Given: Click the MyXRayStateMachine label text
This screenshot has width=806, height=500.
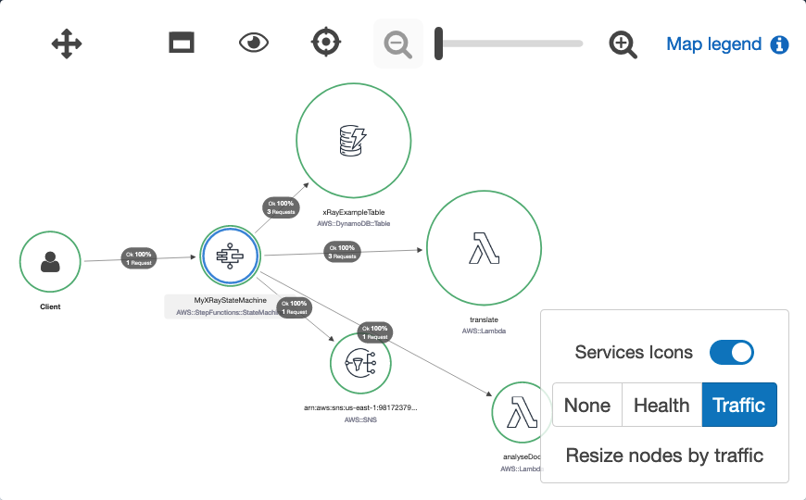Looking at the screenshot, I should 231,300.
